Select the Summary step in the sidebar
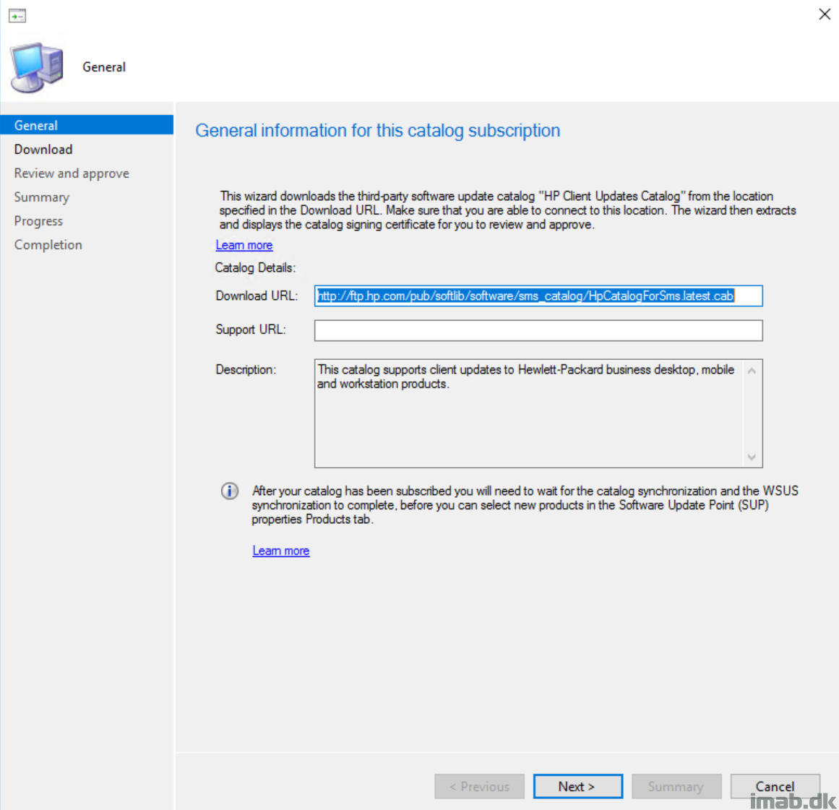The image size is (839, 810). coord(42,197)
